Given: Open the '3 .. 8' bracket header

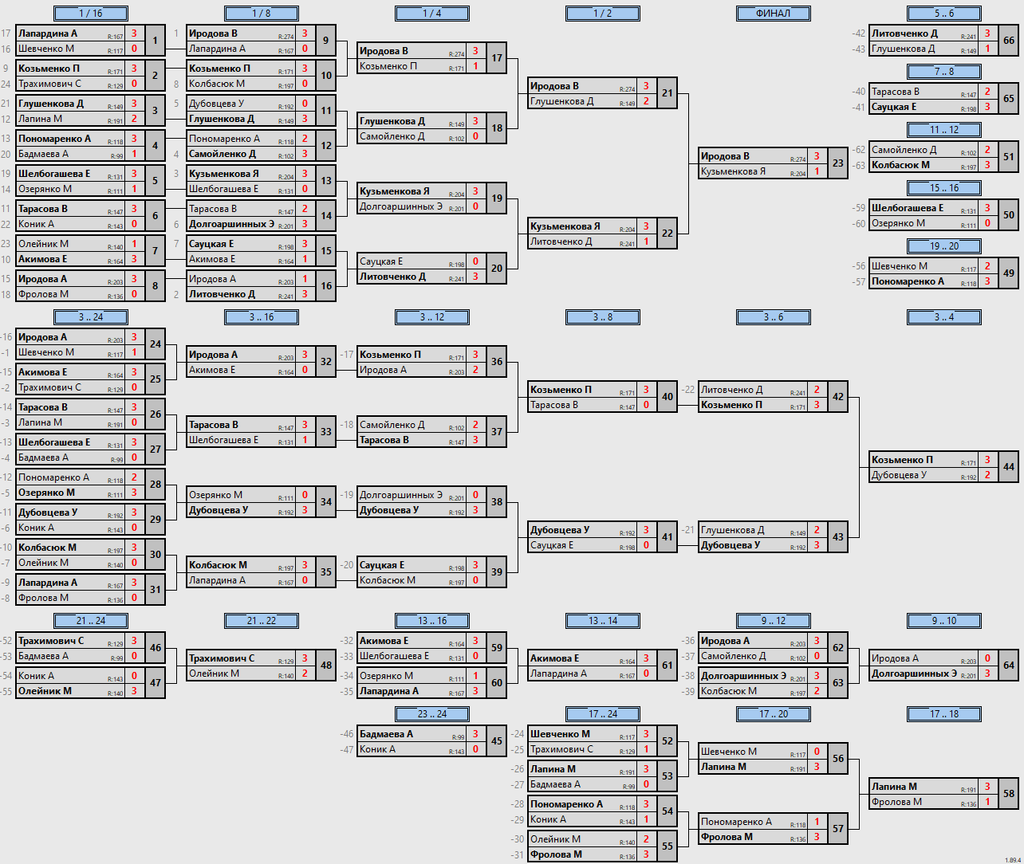Looking at the screenshot, I should coord(603,317).
